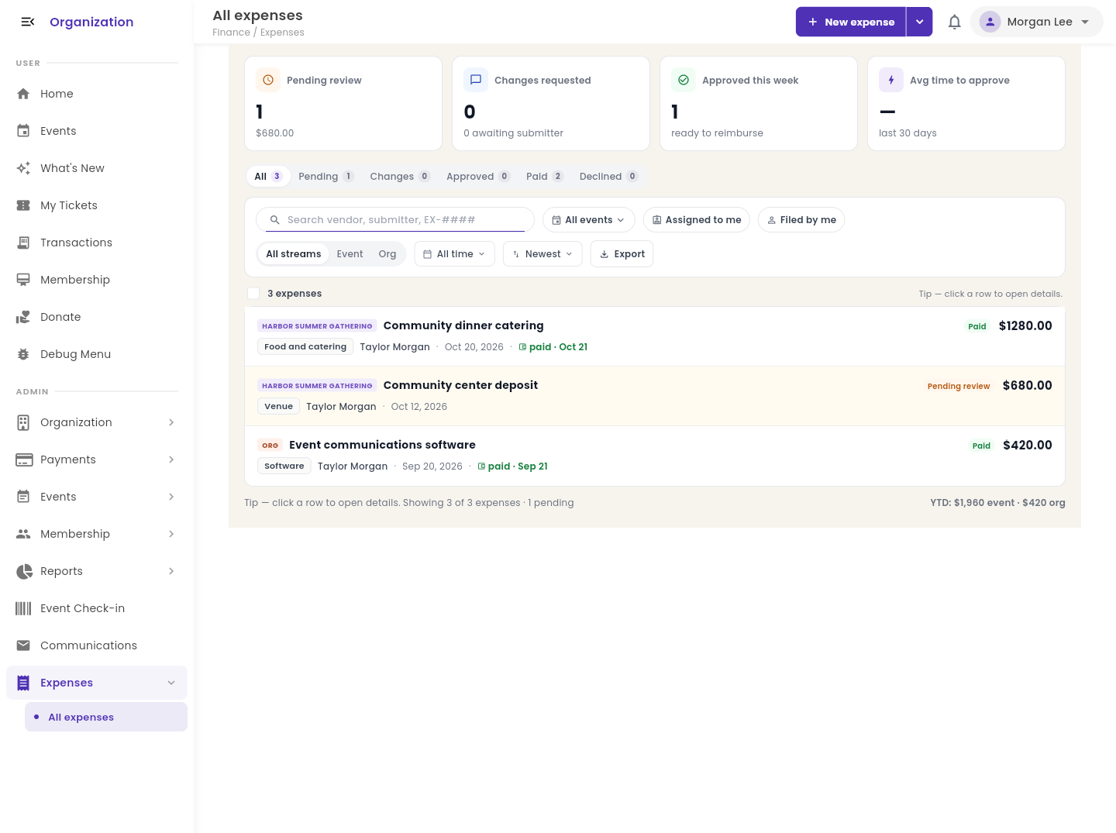Switch to the Declined tab
This screenshot has width=1116, height=833.
click(x=608, y=177)
